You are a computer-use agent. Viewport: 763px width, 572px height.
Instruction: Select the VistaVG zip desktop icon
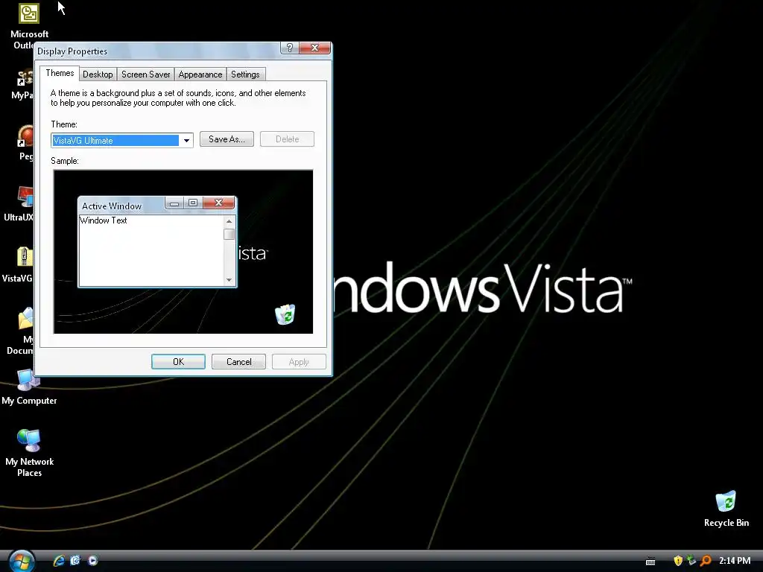click(18, 264)
